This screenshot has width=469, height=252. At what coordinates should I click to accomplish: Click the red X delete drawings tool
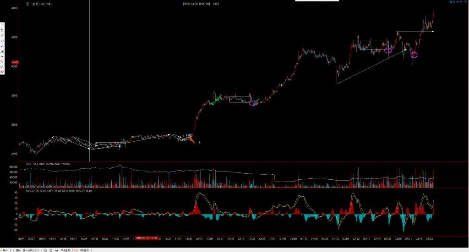pos(2,72)
